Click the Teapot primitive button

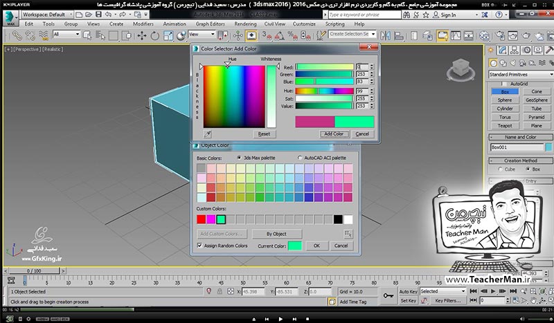[505, 125]
